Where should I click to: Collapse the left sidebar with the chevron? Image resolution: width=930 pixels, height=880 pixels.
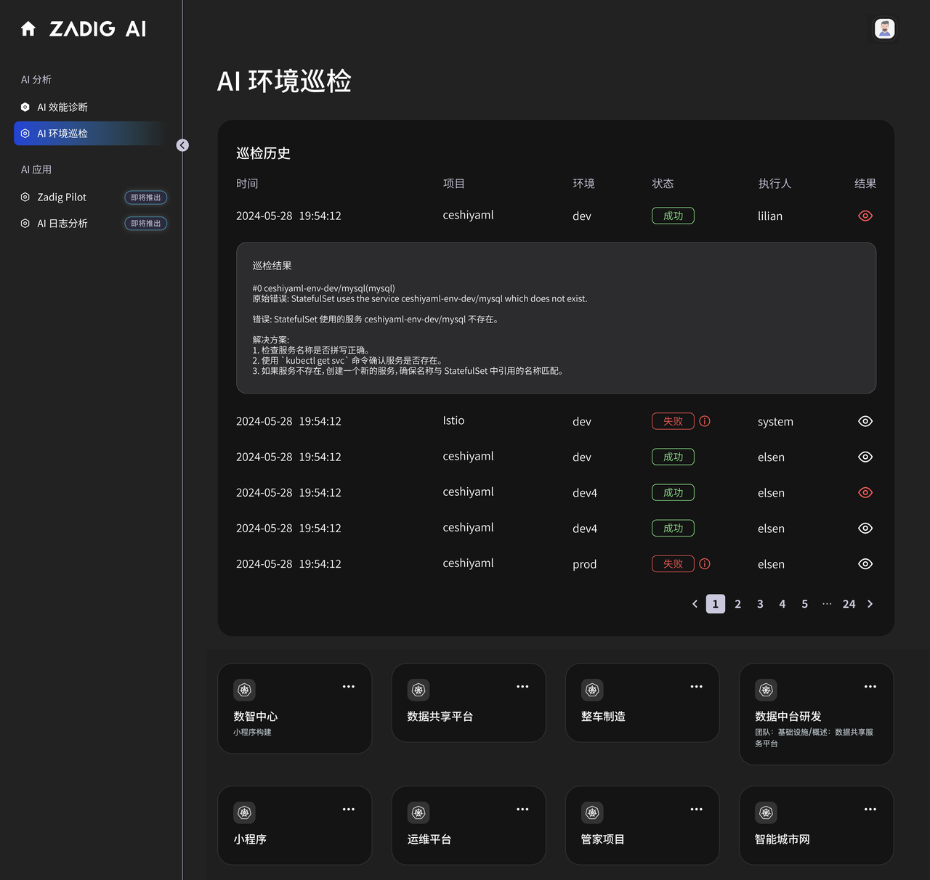click(x=182, y=145)
